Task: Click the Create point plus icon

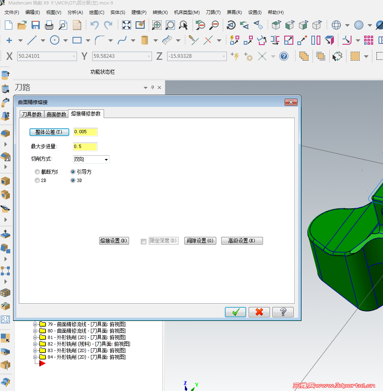Action: 9,41
